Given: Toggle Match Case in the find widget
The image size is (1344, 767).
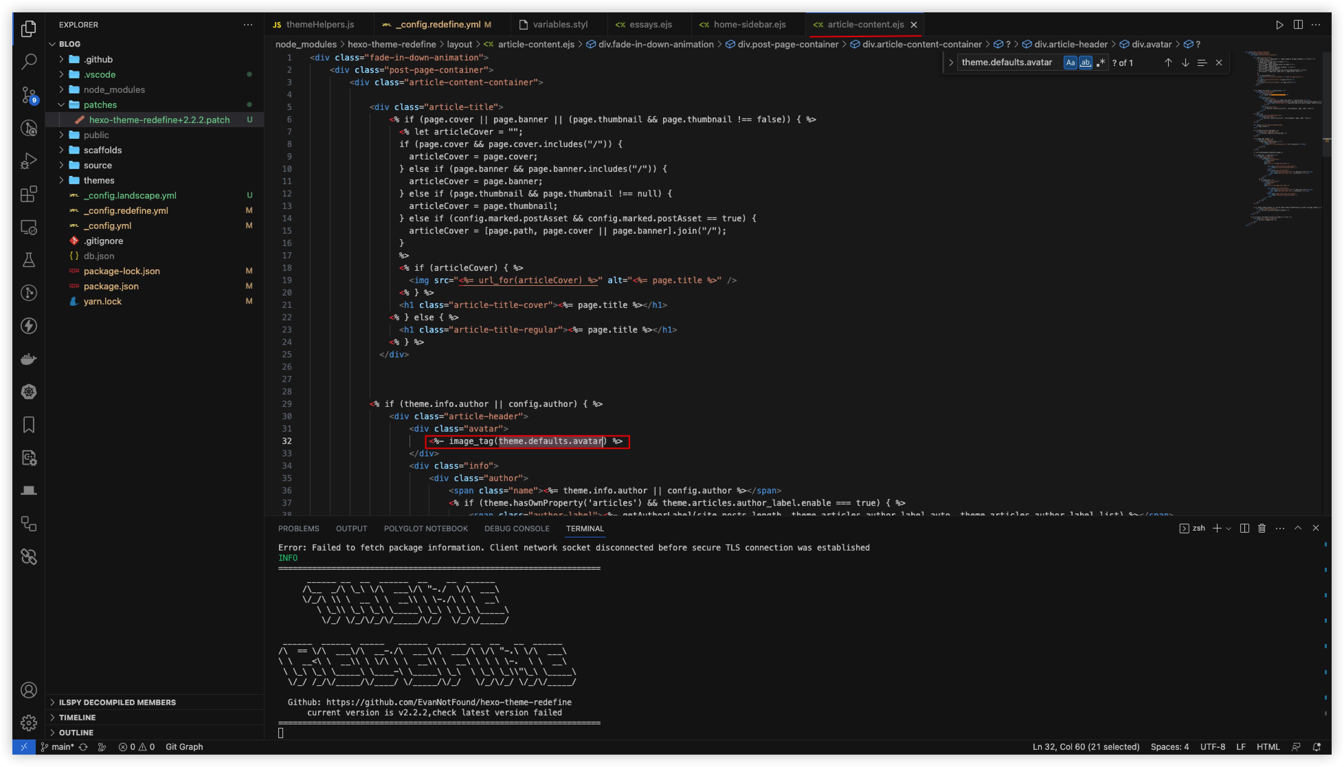Looking at the screenshot, I should tap(1069, 62).
